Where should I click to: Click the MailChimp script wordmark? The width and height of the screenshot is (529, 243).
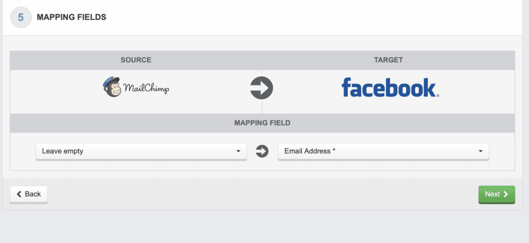click(x=146, y=89)
